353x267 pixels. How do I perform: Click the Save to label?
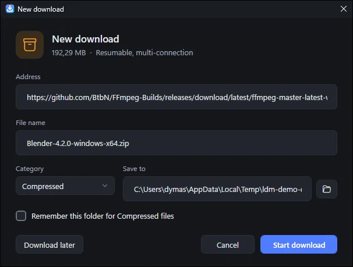tap(134, 169)
